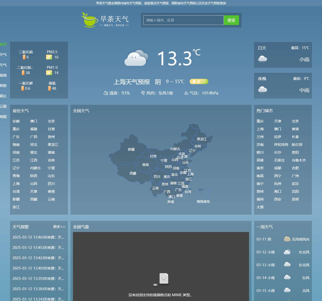Click the daytime light rain icon
The image size is (322, 301).
pyautogui.click(x=262, y=59)
